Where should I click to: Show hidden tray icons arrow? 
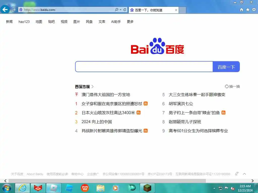[x=214, y=188]
